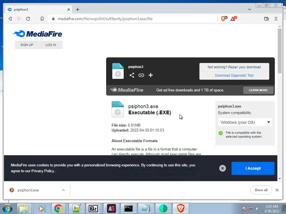Close the psiphon3 tab

click(x=69, y=9)
